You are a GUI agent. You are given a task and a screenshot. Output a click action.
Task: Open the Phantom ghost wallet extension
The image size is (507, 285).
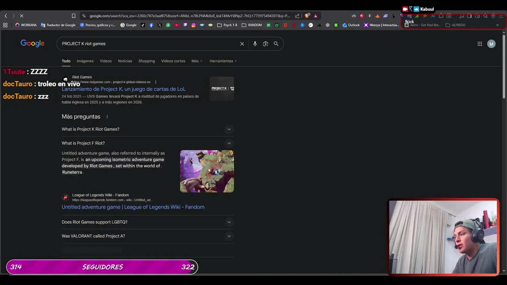[x=385, y=16]
